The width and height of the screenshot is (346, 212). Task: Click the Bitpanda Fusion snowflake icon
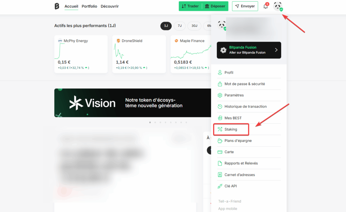click(x=223, y=50)
